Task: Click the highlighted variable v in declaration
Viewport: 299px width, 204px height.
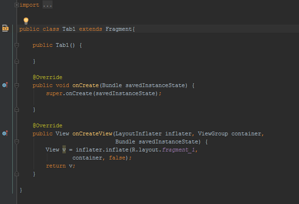Action: [64, 150]
